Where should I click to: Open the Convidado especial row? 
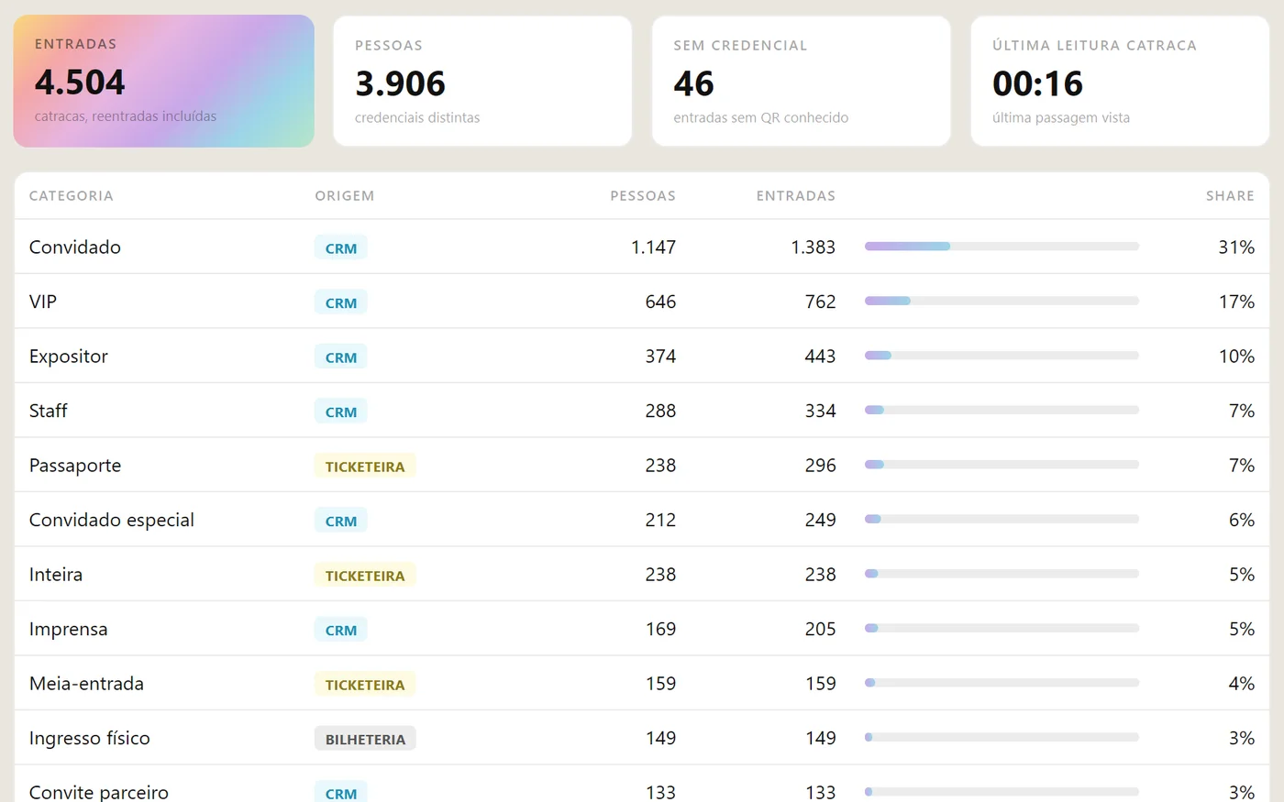point(642,520)
